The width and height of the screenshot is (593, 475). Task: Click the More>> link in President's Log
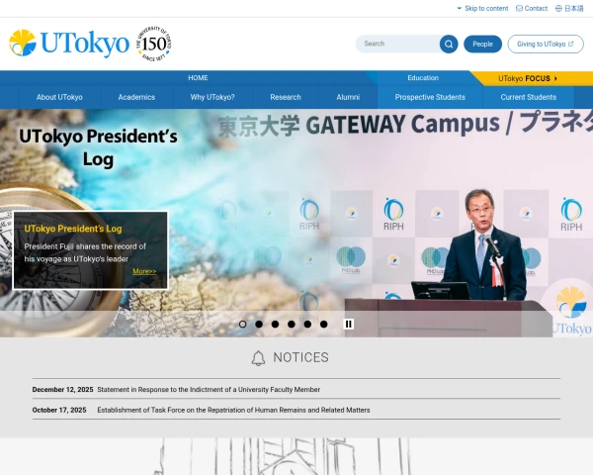coord(144,271)
